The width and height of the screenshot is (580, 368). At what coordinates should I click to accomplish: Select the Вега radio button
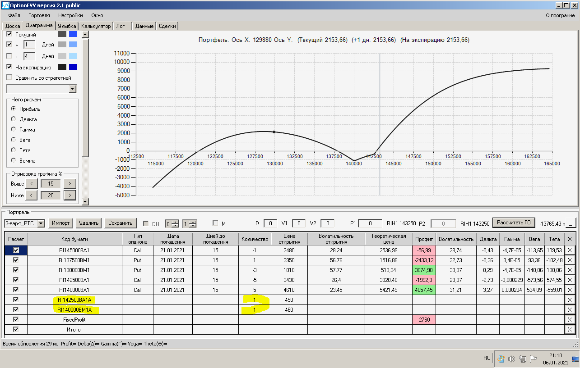click(x=14, y=140)
